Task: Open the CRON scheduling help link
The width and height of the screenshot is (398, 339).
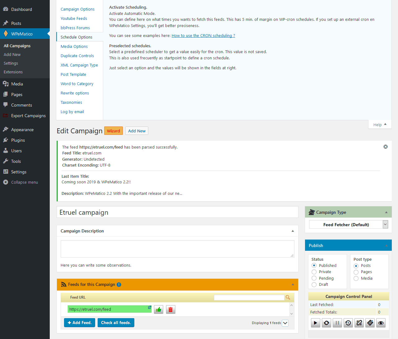Action: 203,35
